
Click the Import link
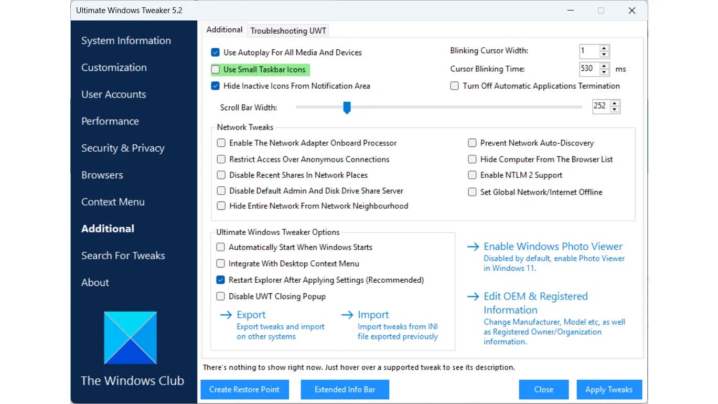pyautogui.click(x=373, y=315)
